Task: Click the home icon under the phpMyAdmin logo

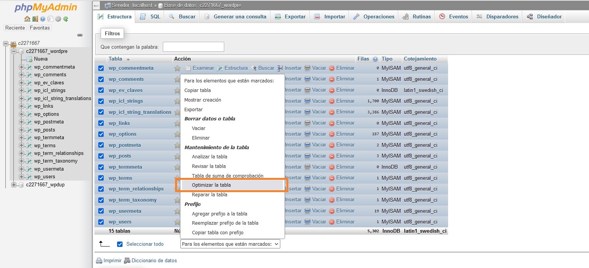Action: pos(27,19)
